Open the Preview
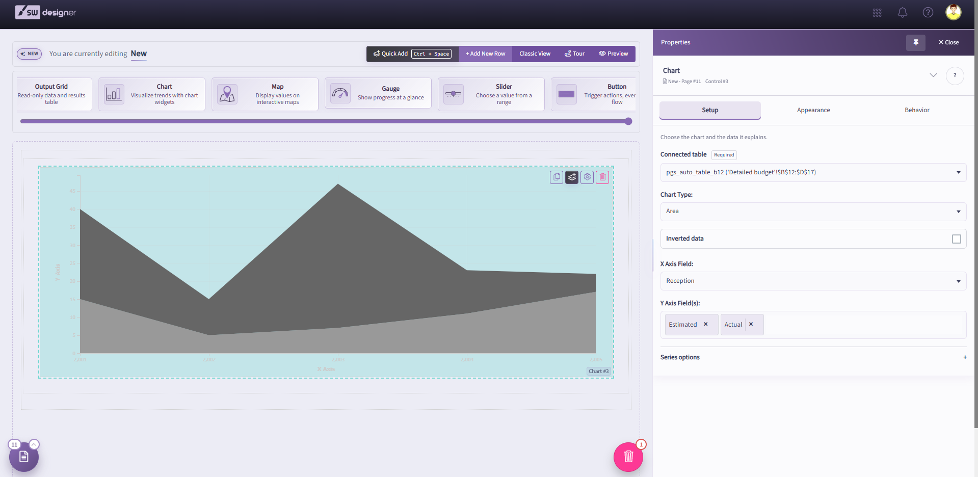978x477 pixels. coord(614,54)
